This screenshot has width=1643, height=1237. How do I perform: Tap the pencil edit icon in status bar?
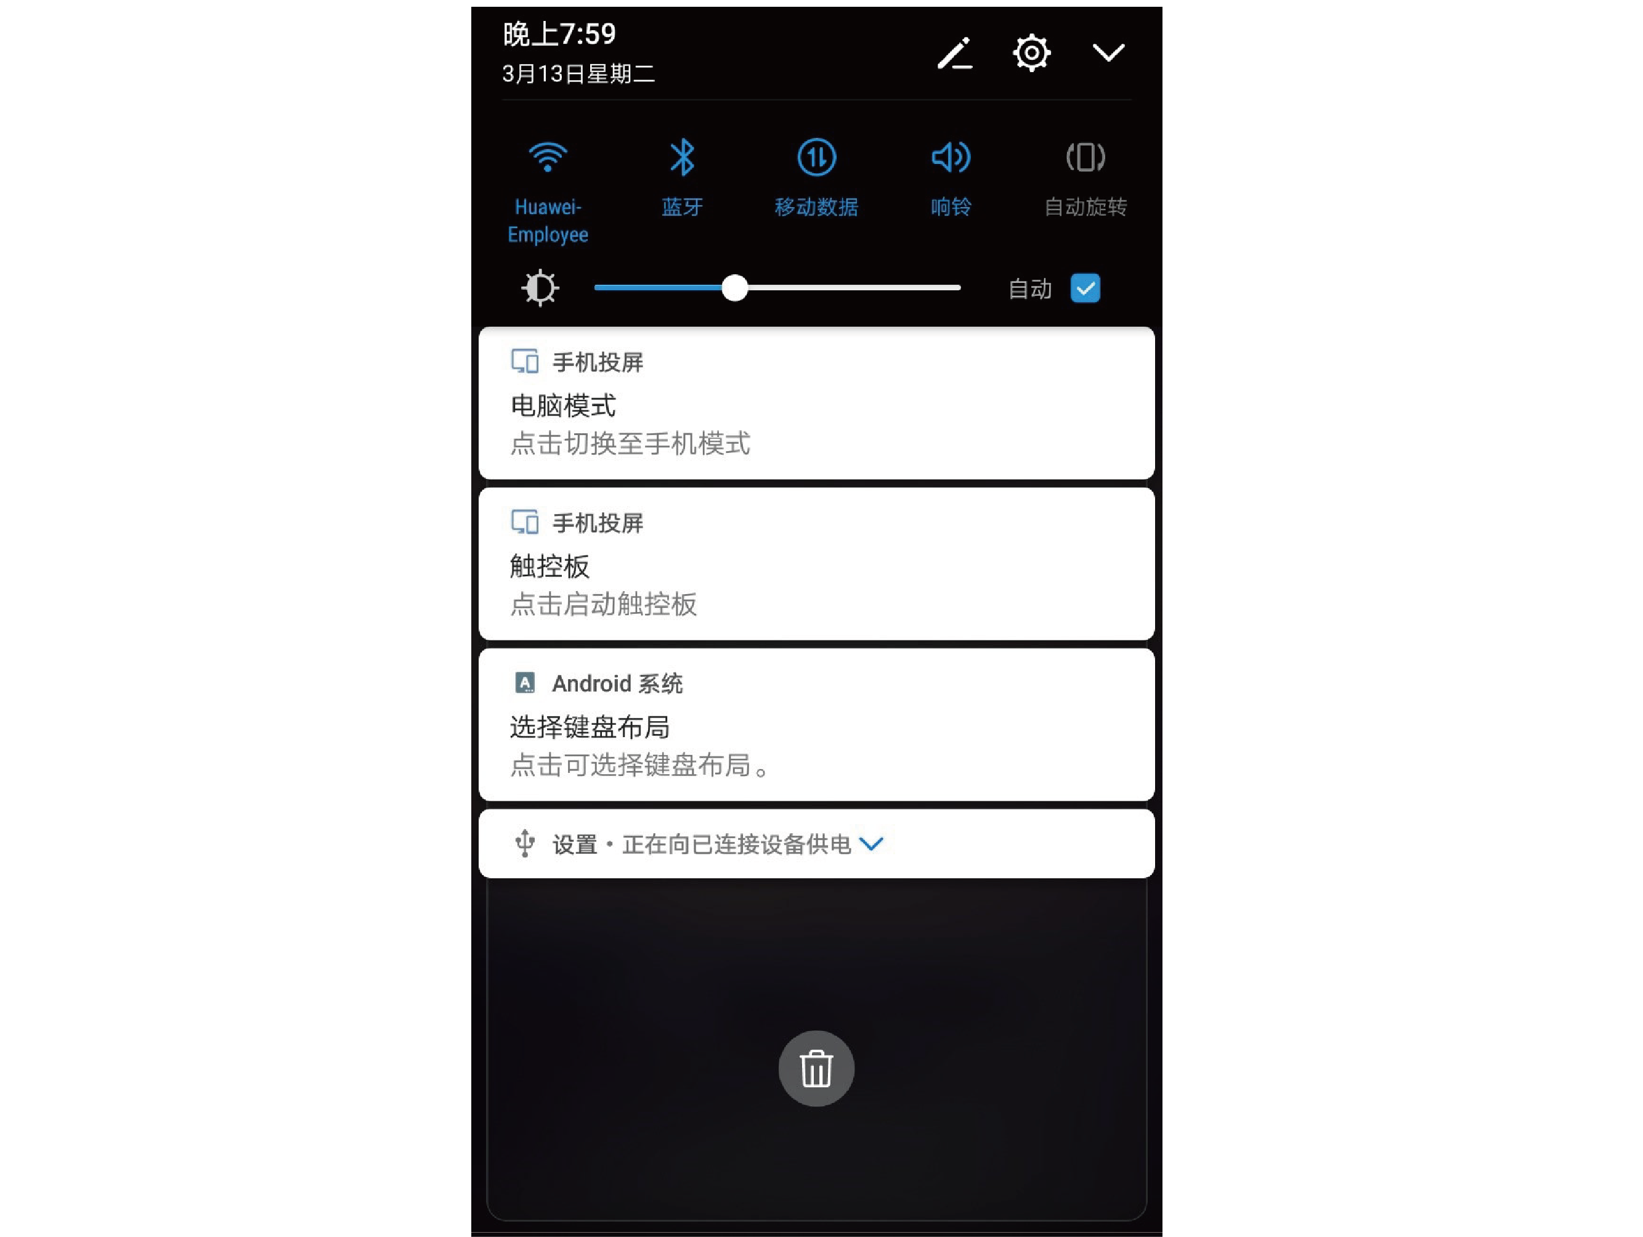tap(959, 53)
